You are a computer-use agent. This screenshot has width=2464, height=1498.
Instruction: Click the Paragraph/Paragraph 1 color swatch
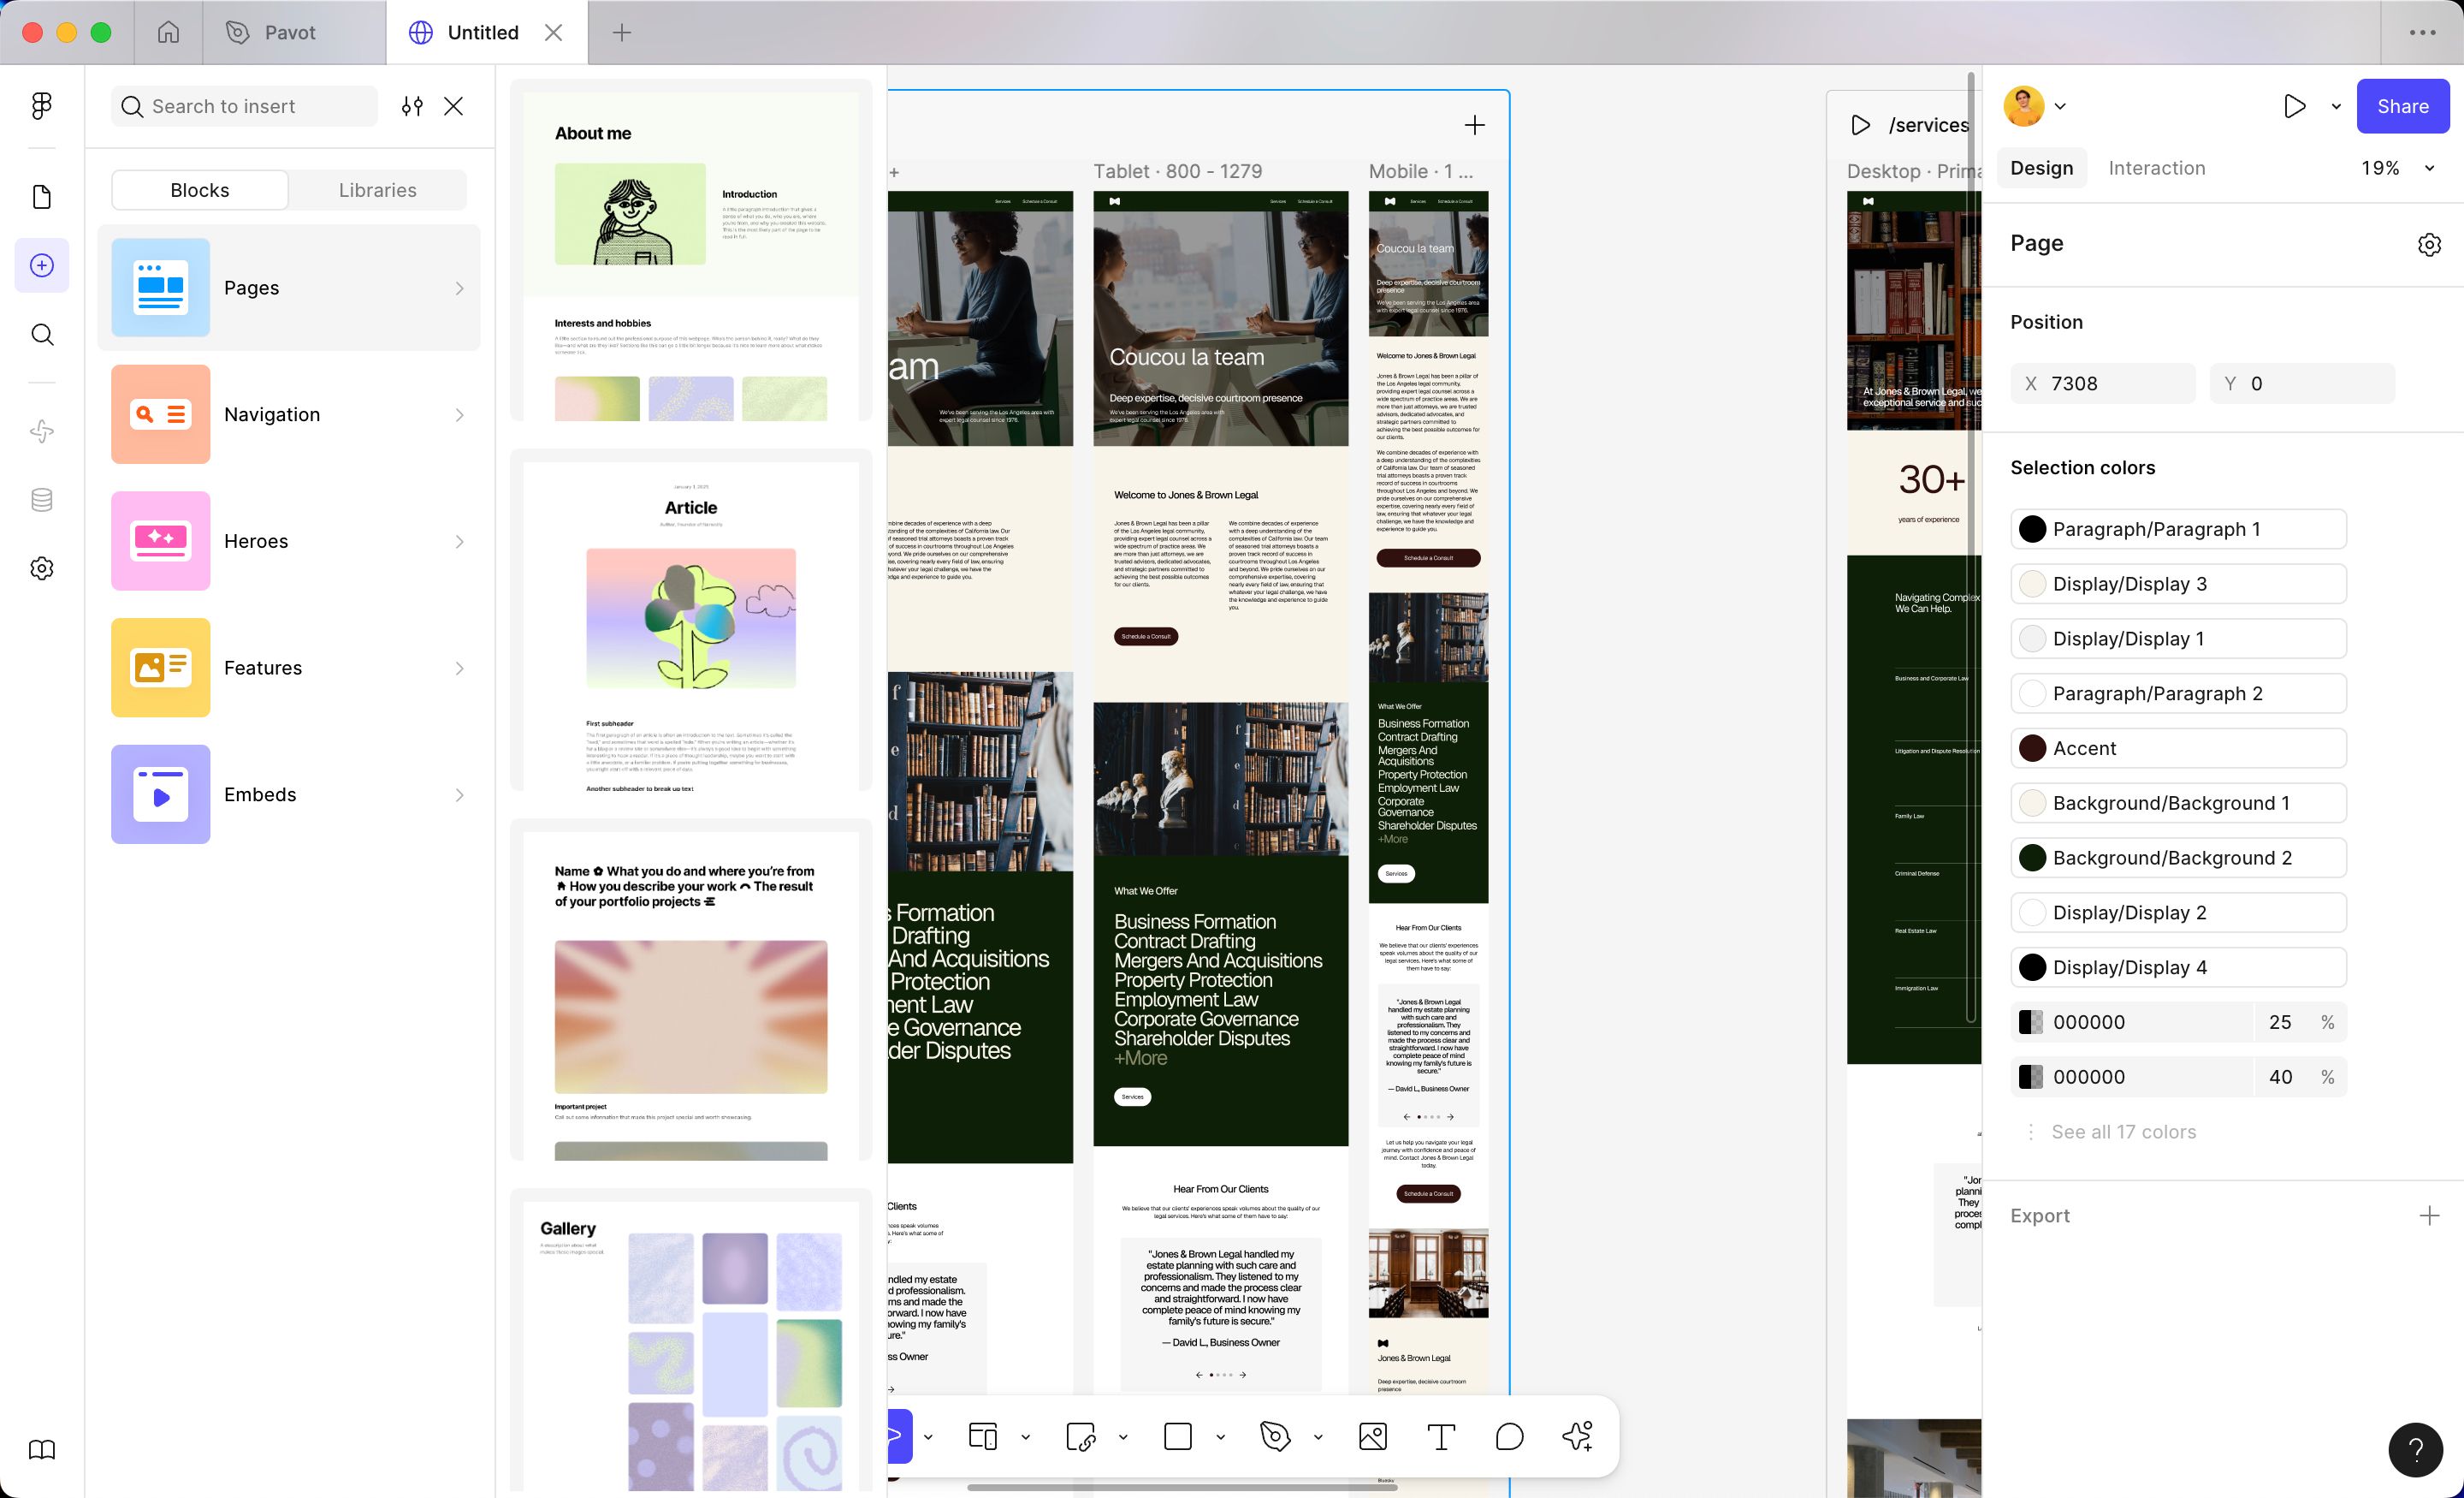[x=2032, y=529]
